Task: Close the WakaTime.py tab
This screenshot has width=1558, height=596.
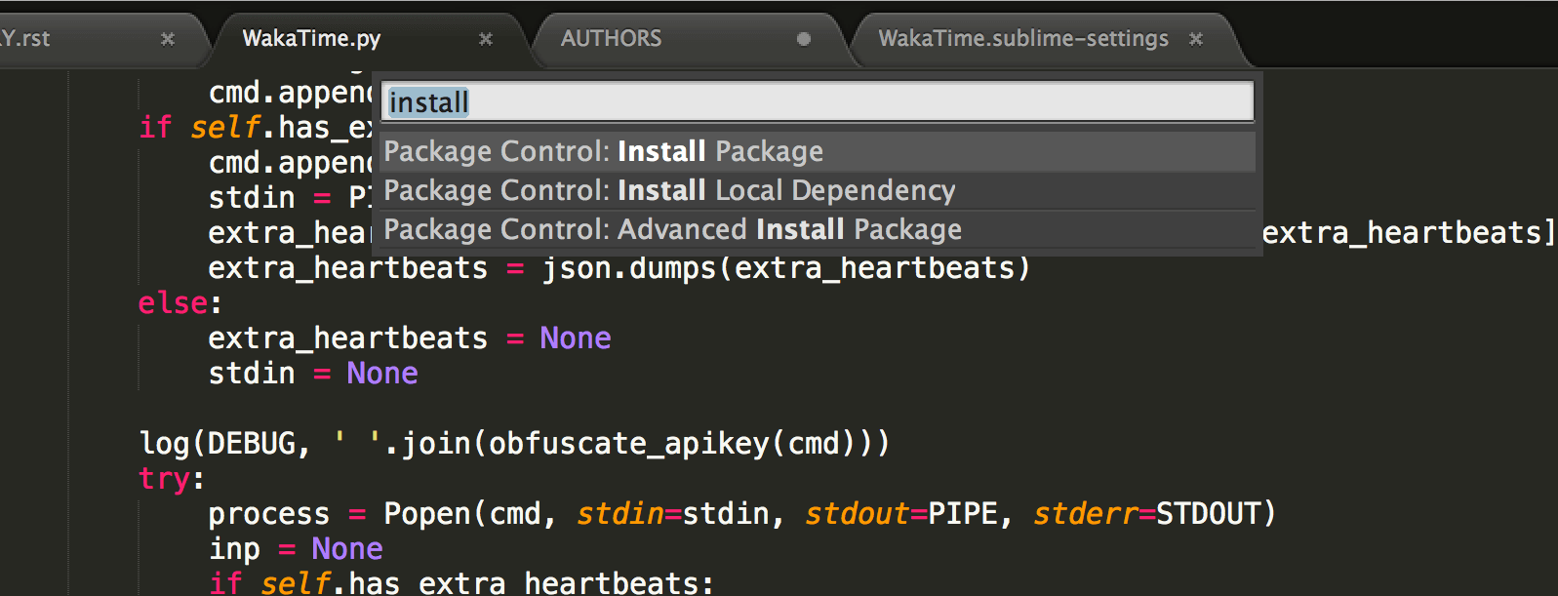Action: coord(486,39)
